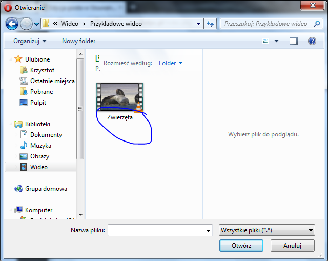Click the Back navigation arrow
Image resolution: width=328 pixels, height=261 pixels.
(x=12, y=24)
